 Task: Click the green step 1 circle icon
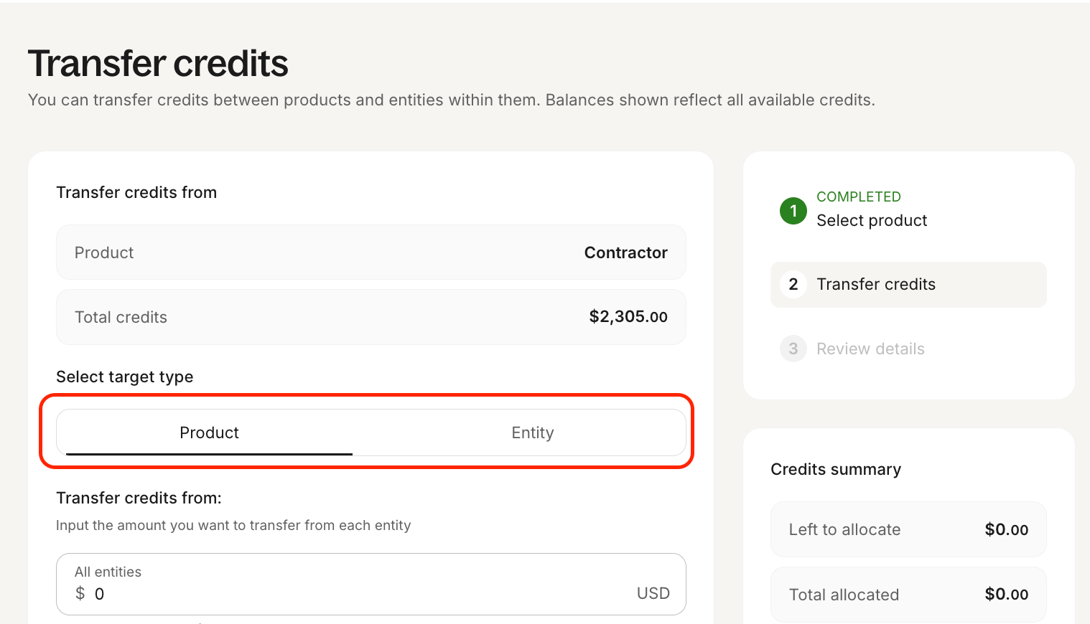(x=793, y=211)
